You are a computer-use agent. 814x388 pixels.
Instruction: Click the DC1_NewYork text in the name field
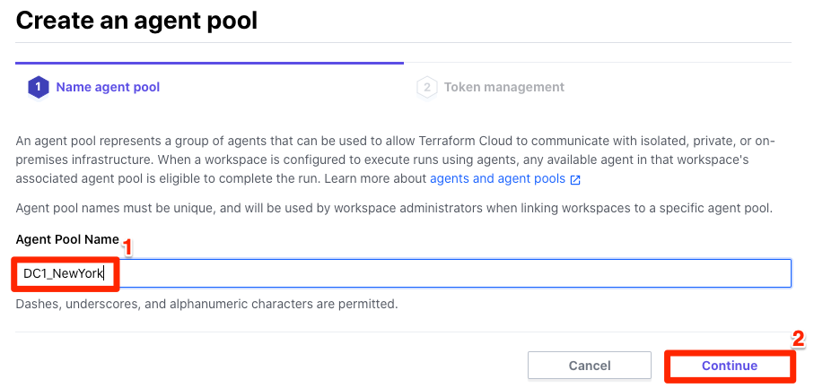point(64,273)
